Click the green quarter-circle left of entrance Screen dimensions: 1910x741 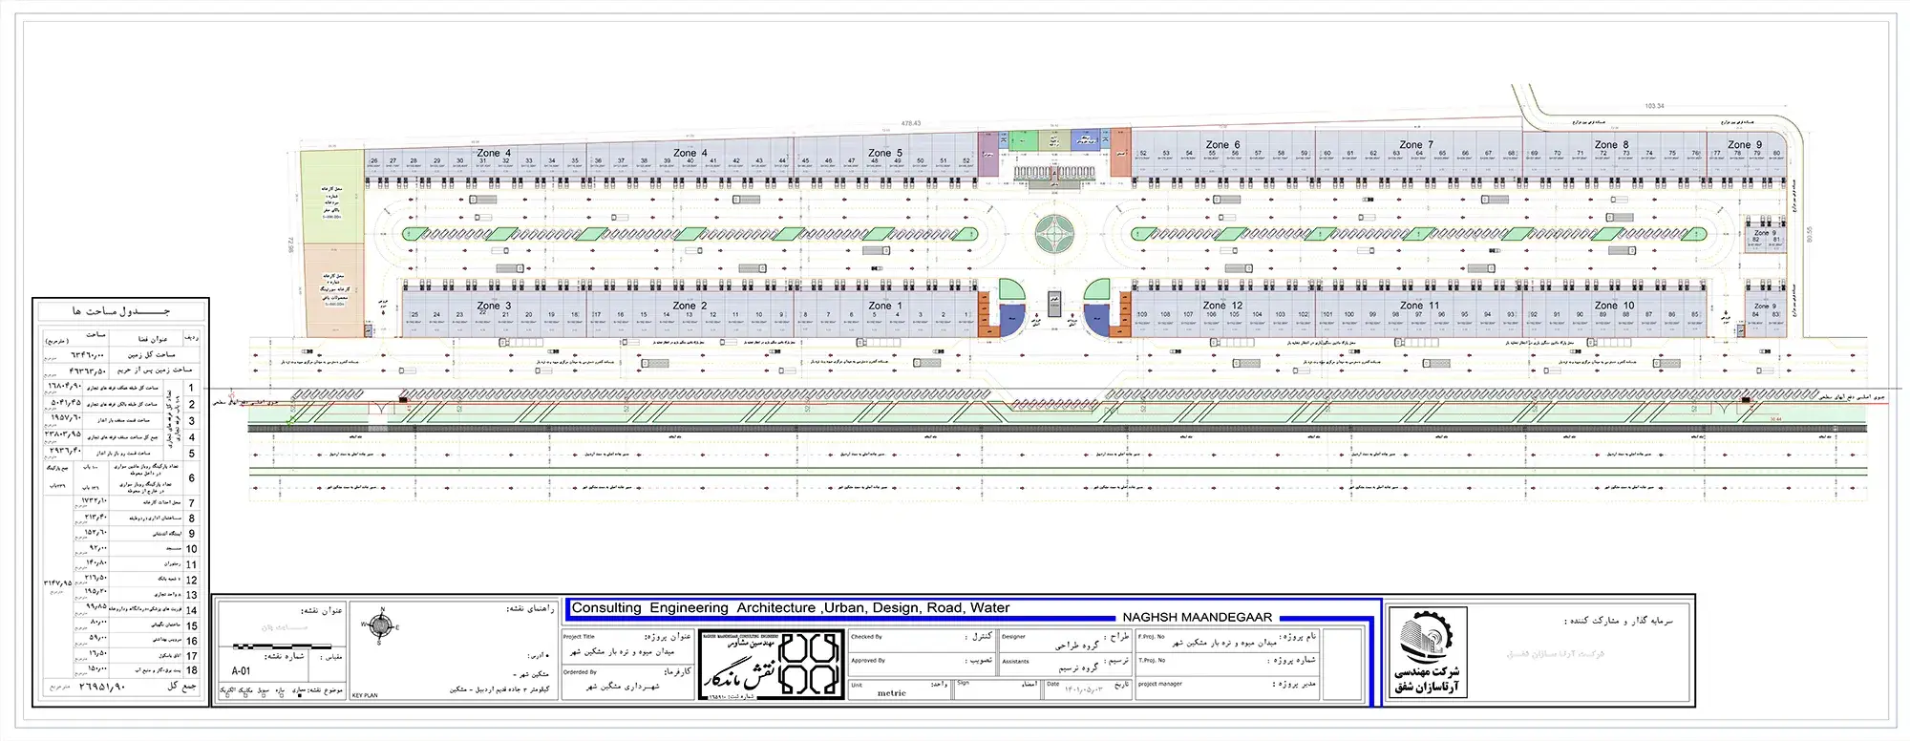[1010, 290]
